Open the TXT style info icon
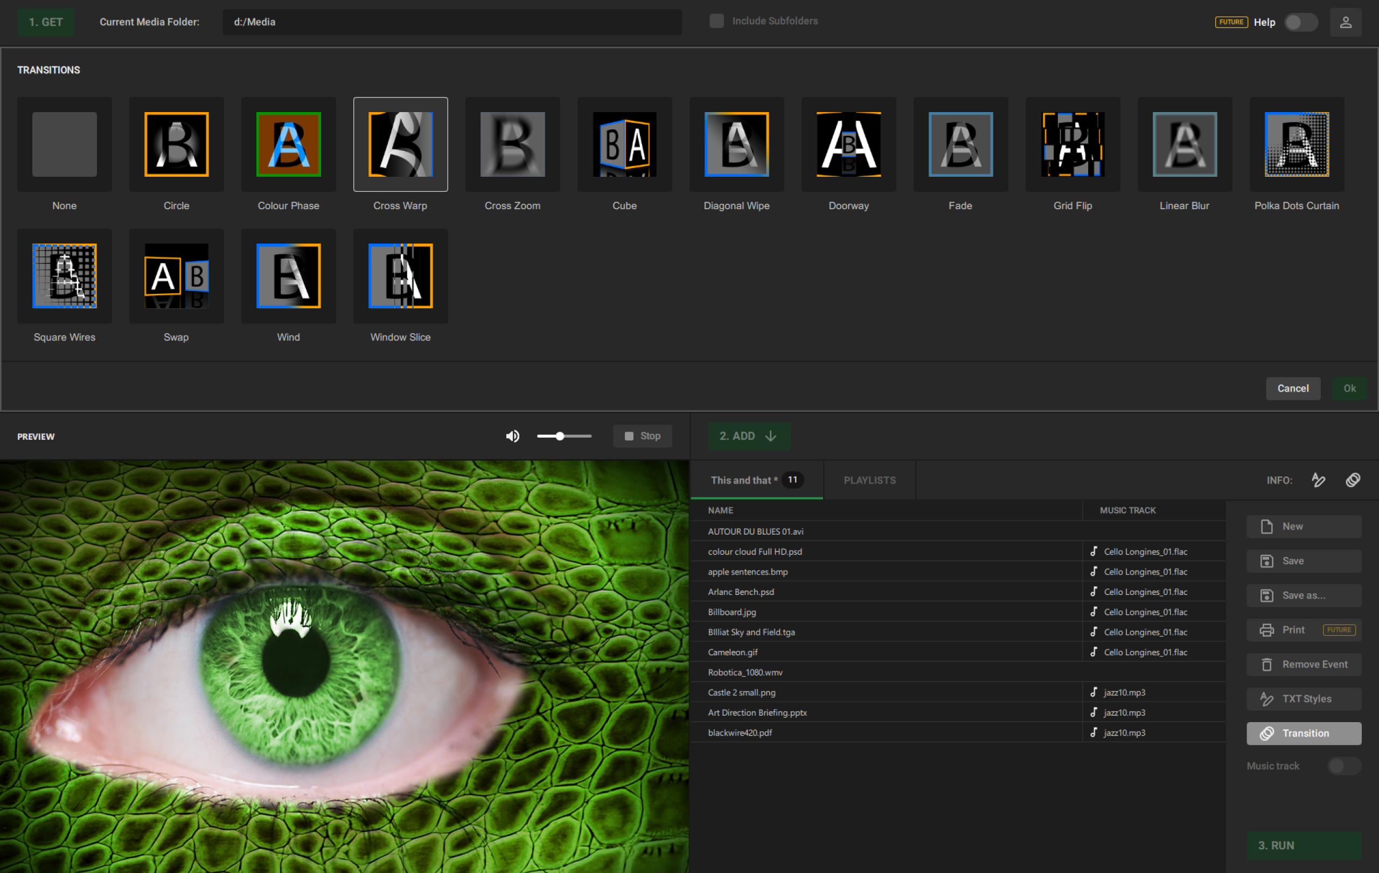Viewport: 1379px width, 873px height. [x=1318, y=480]
